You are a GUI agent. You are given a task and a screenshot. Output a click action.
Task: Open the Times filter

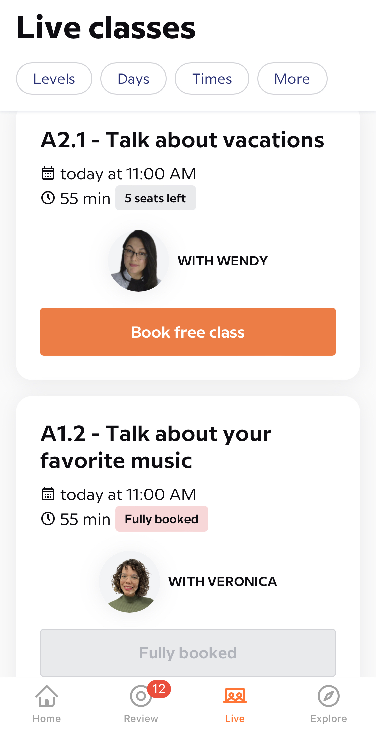pyautogui.click(x=212, y=79)
